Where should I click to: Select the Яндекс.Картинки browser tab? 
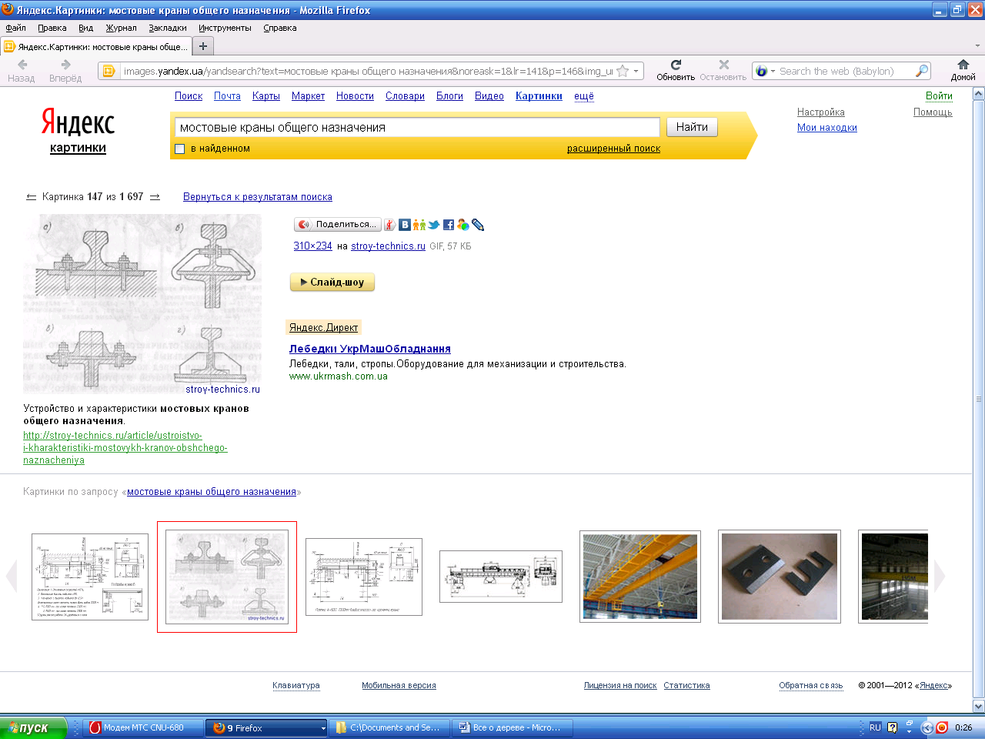(95, 46)
